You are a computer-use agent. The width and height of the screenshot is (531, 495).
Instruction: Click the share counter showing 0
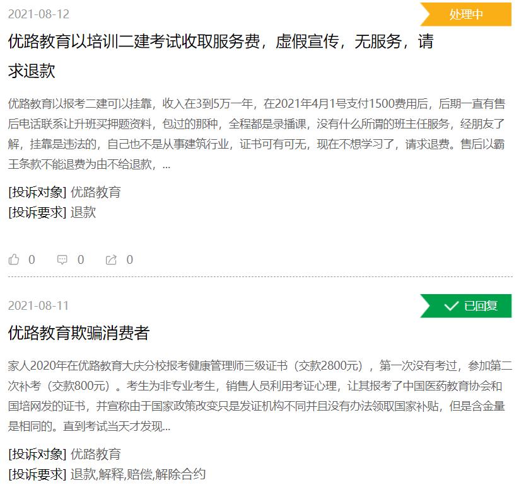tap(129, 259)
